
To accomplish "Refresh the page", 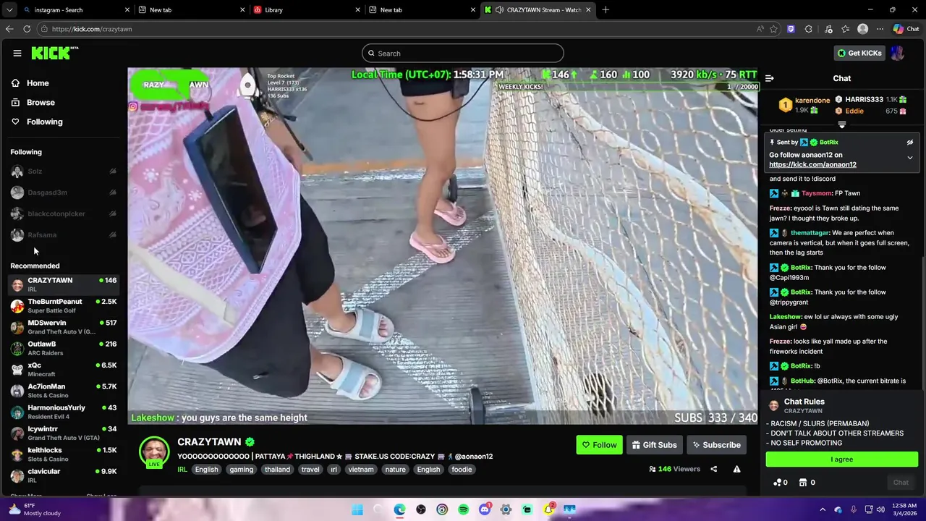I will click(27, 29).
